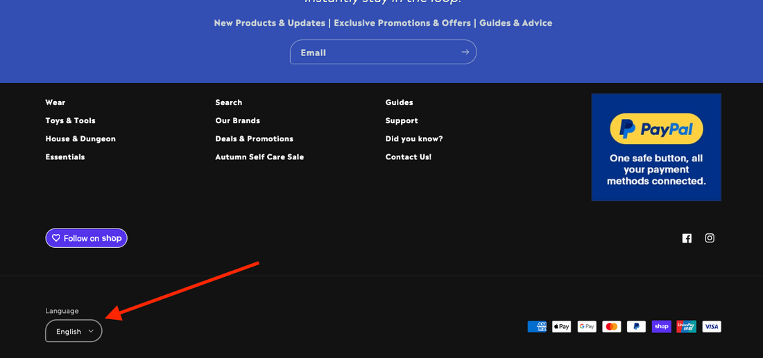The image size is (763, 358).
Task: Open the Instagram social icon
Action: (x=710, y=238)
